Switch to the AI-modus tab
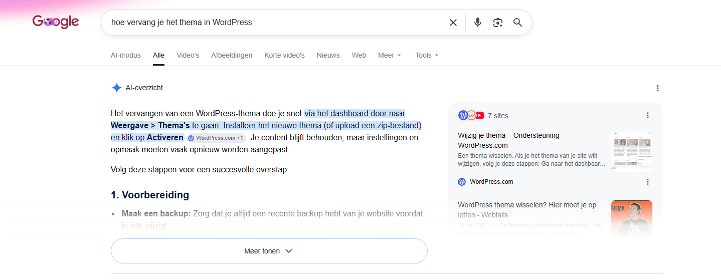 point(126,55)
